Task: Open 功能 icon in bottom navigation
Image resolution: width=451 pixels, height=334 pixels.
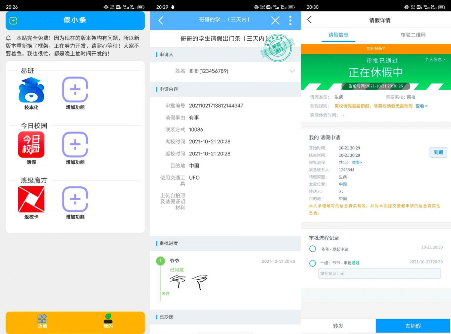Action: (x=42, y=322)
